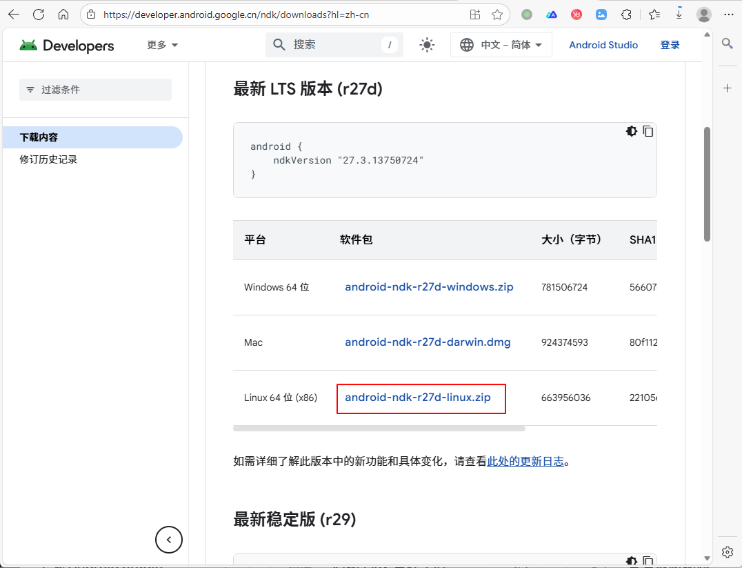The height and width of the screenshot is (568, 742).
Task: Click the 最新 LTS 版本 (r27d) heading
Action: point(308,89)
